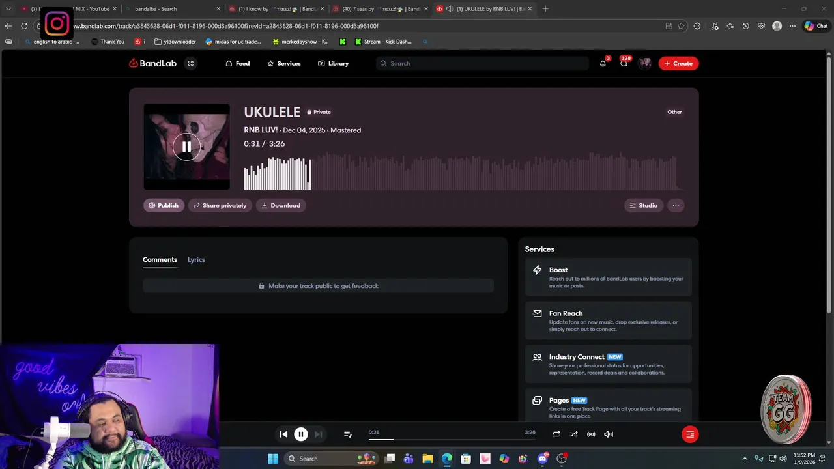Open the track in Studio

click(x=643, y=205)
